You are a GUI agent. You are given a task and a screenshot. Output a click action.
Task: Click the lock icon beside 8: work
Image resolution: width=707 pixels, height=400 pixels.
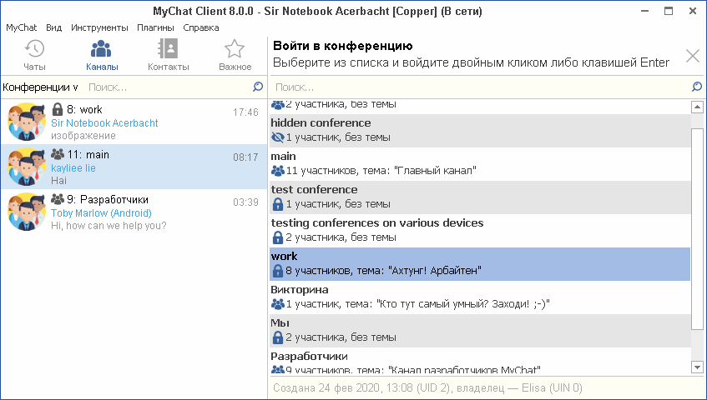[x=58, y=109]
